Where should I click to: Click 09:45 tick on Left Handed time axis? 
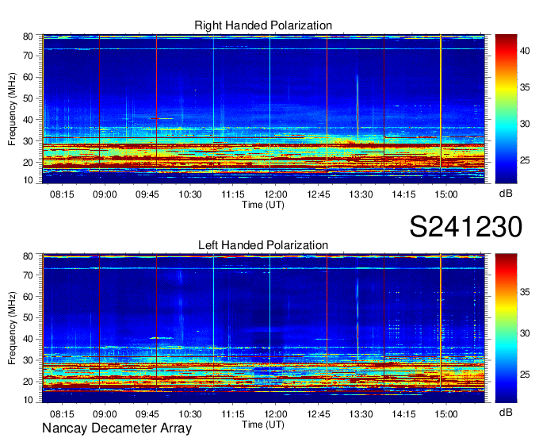click(x=147, y=414)
